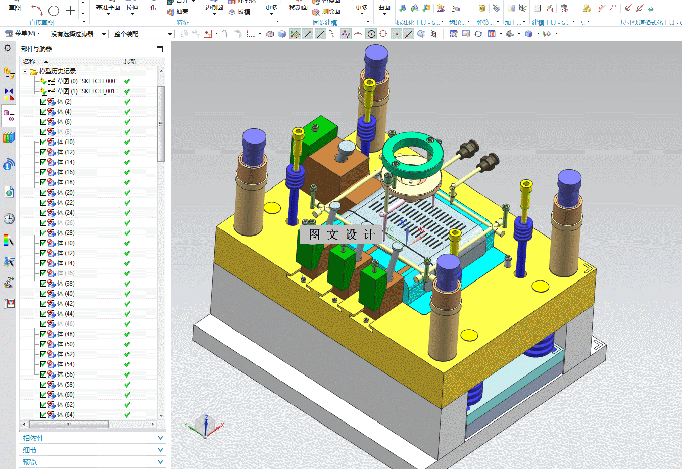Open the History clock sidebar icon
682x469 pixels.
[x=9, y=218]
